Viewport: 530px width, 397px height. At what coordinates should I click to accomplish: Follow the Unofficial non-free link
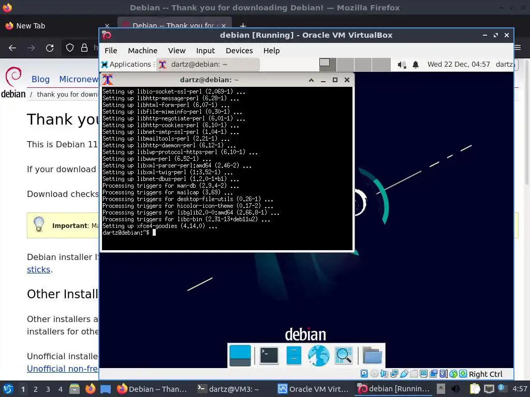[x=63, y=369]
